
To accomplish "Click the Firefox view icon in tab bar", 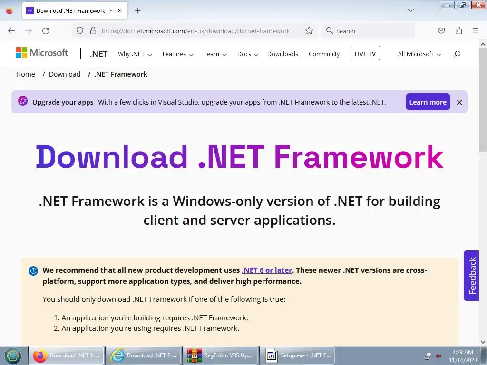I will click(x=10, y=10).
